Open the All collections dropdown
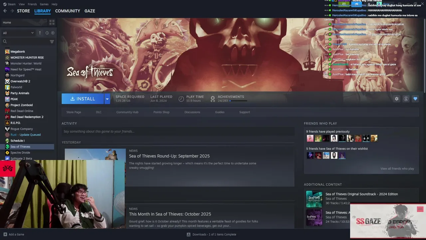The height and width of the screenshot is (240, 426). 18,33
